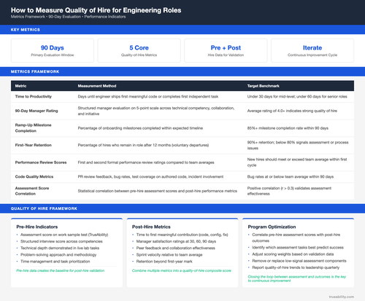Image resolution: width=365 pixels, height=301 pixels.
Task: Select the 'Ramp-Up Milestone Completion' row label
Action: pyautogui.click(x=34, y=128)
